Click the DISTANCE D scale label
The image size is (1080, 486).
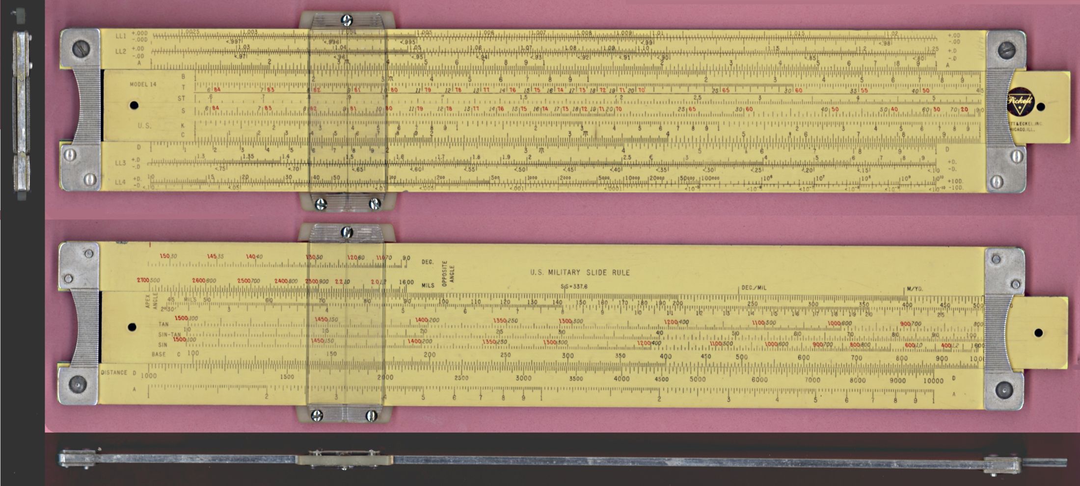118,373
